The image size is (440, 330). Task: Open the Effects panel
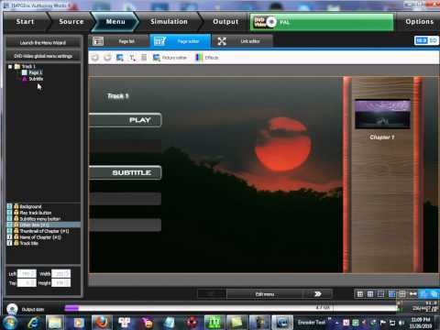click(207, 58)
